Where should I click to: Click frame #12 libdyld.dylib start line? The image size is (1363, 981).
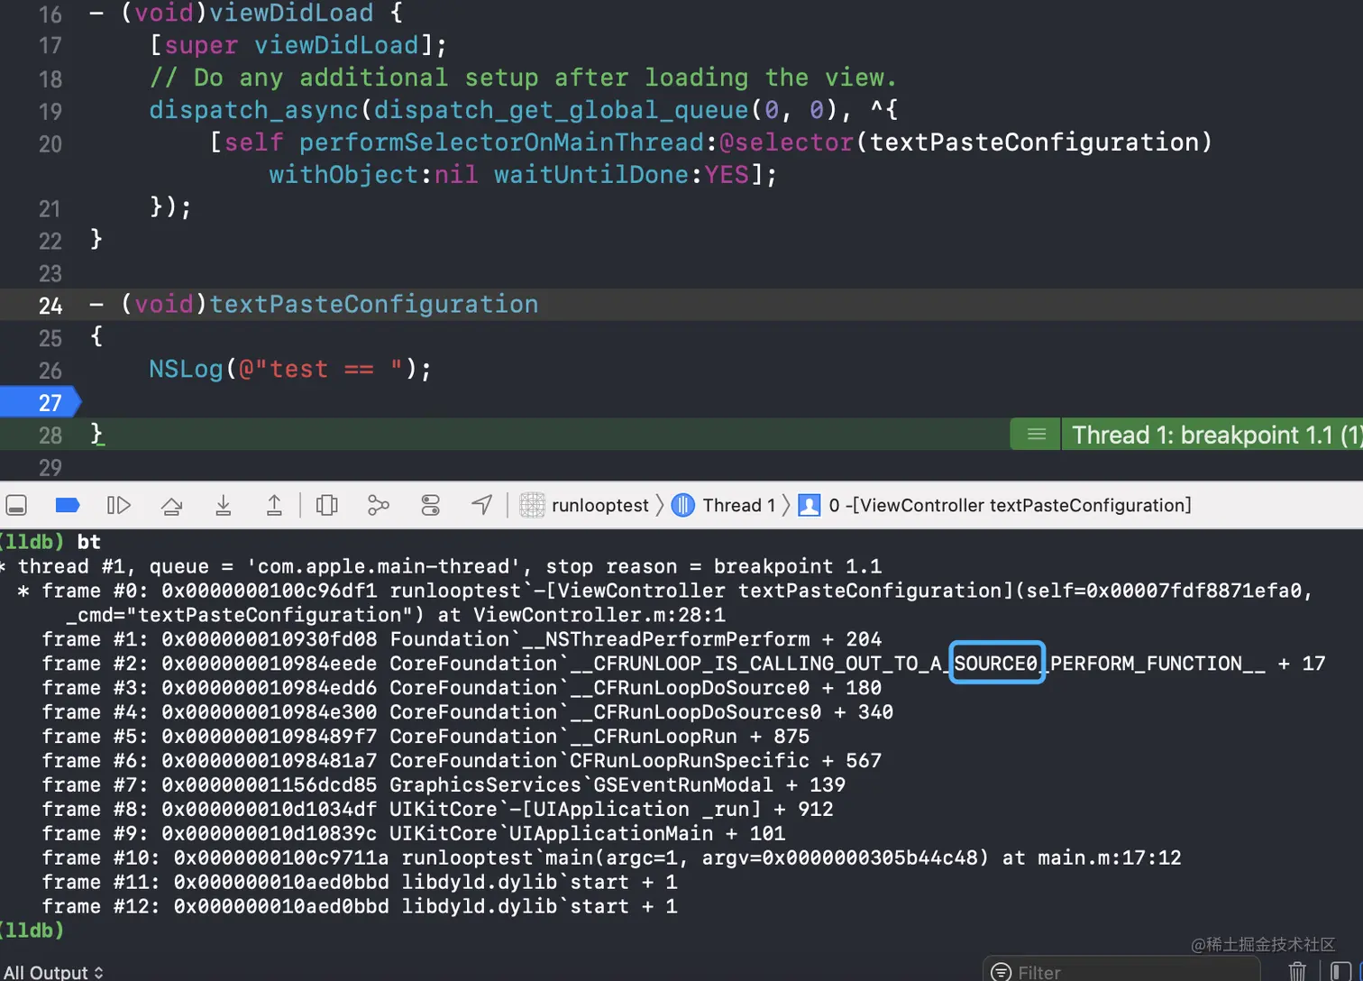359,907
